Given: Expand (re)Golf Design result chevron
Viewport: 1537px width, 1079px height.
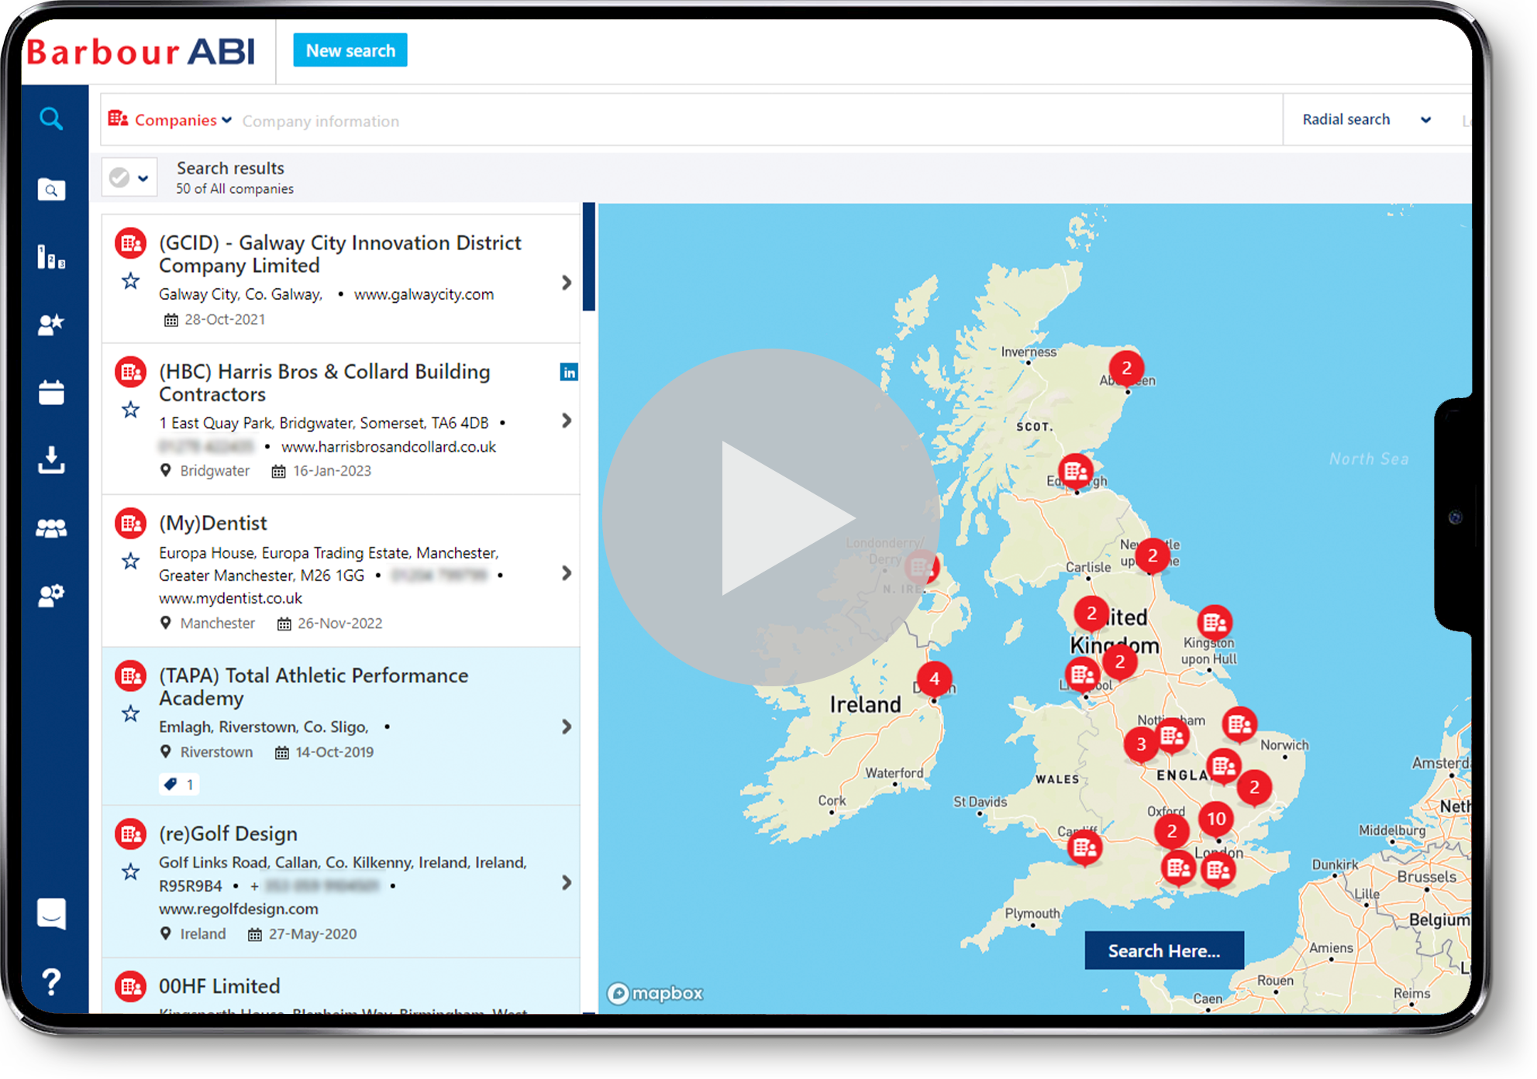Looking at the screenshot, I should pos(567,883).
